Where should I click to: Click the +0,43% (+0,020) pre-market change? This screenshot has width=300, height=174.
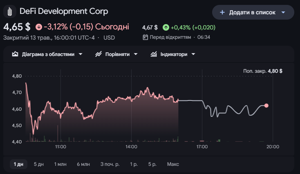(193, 27)
